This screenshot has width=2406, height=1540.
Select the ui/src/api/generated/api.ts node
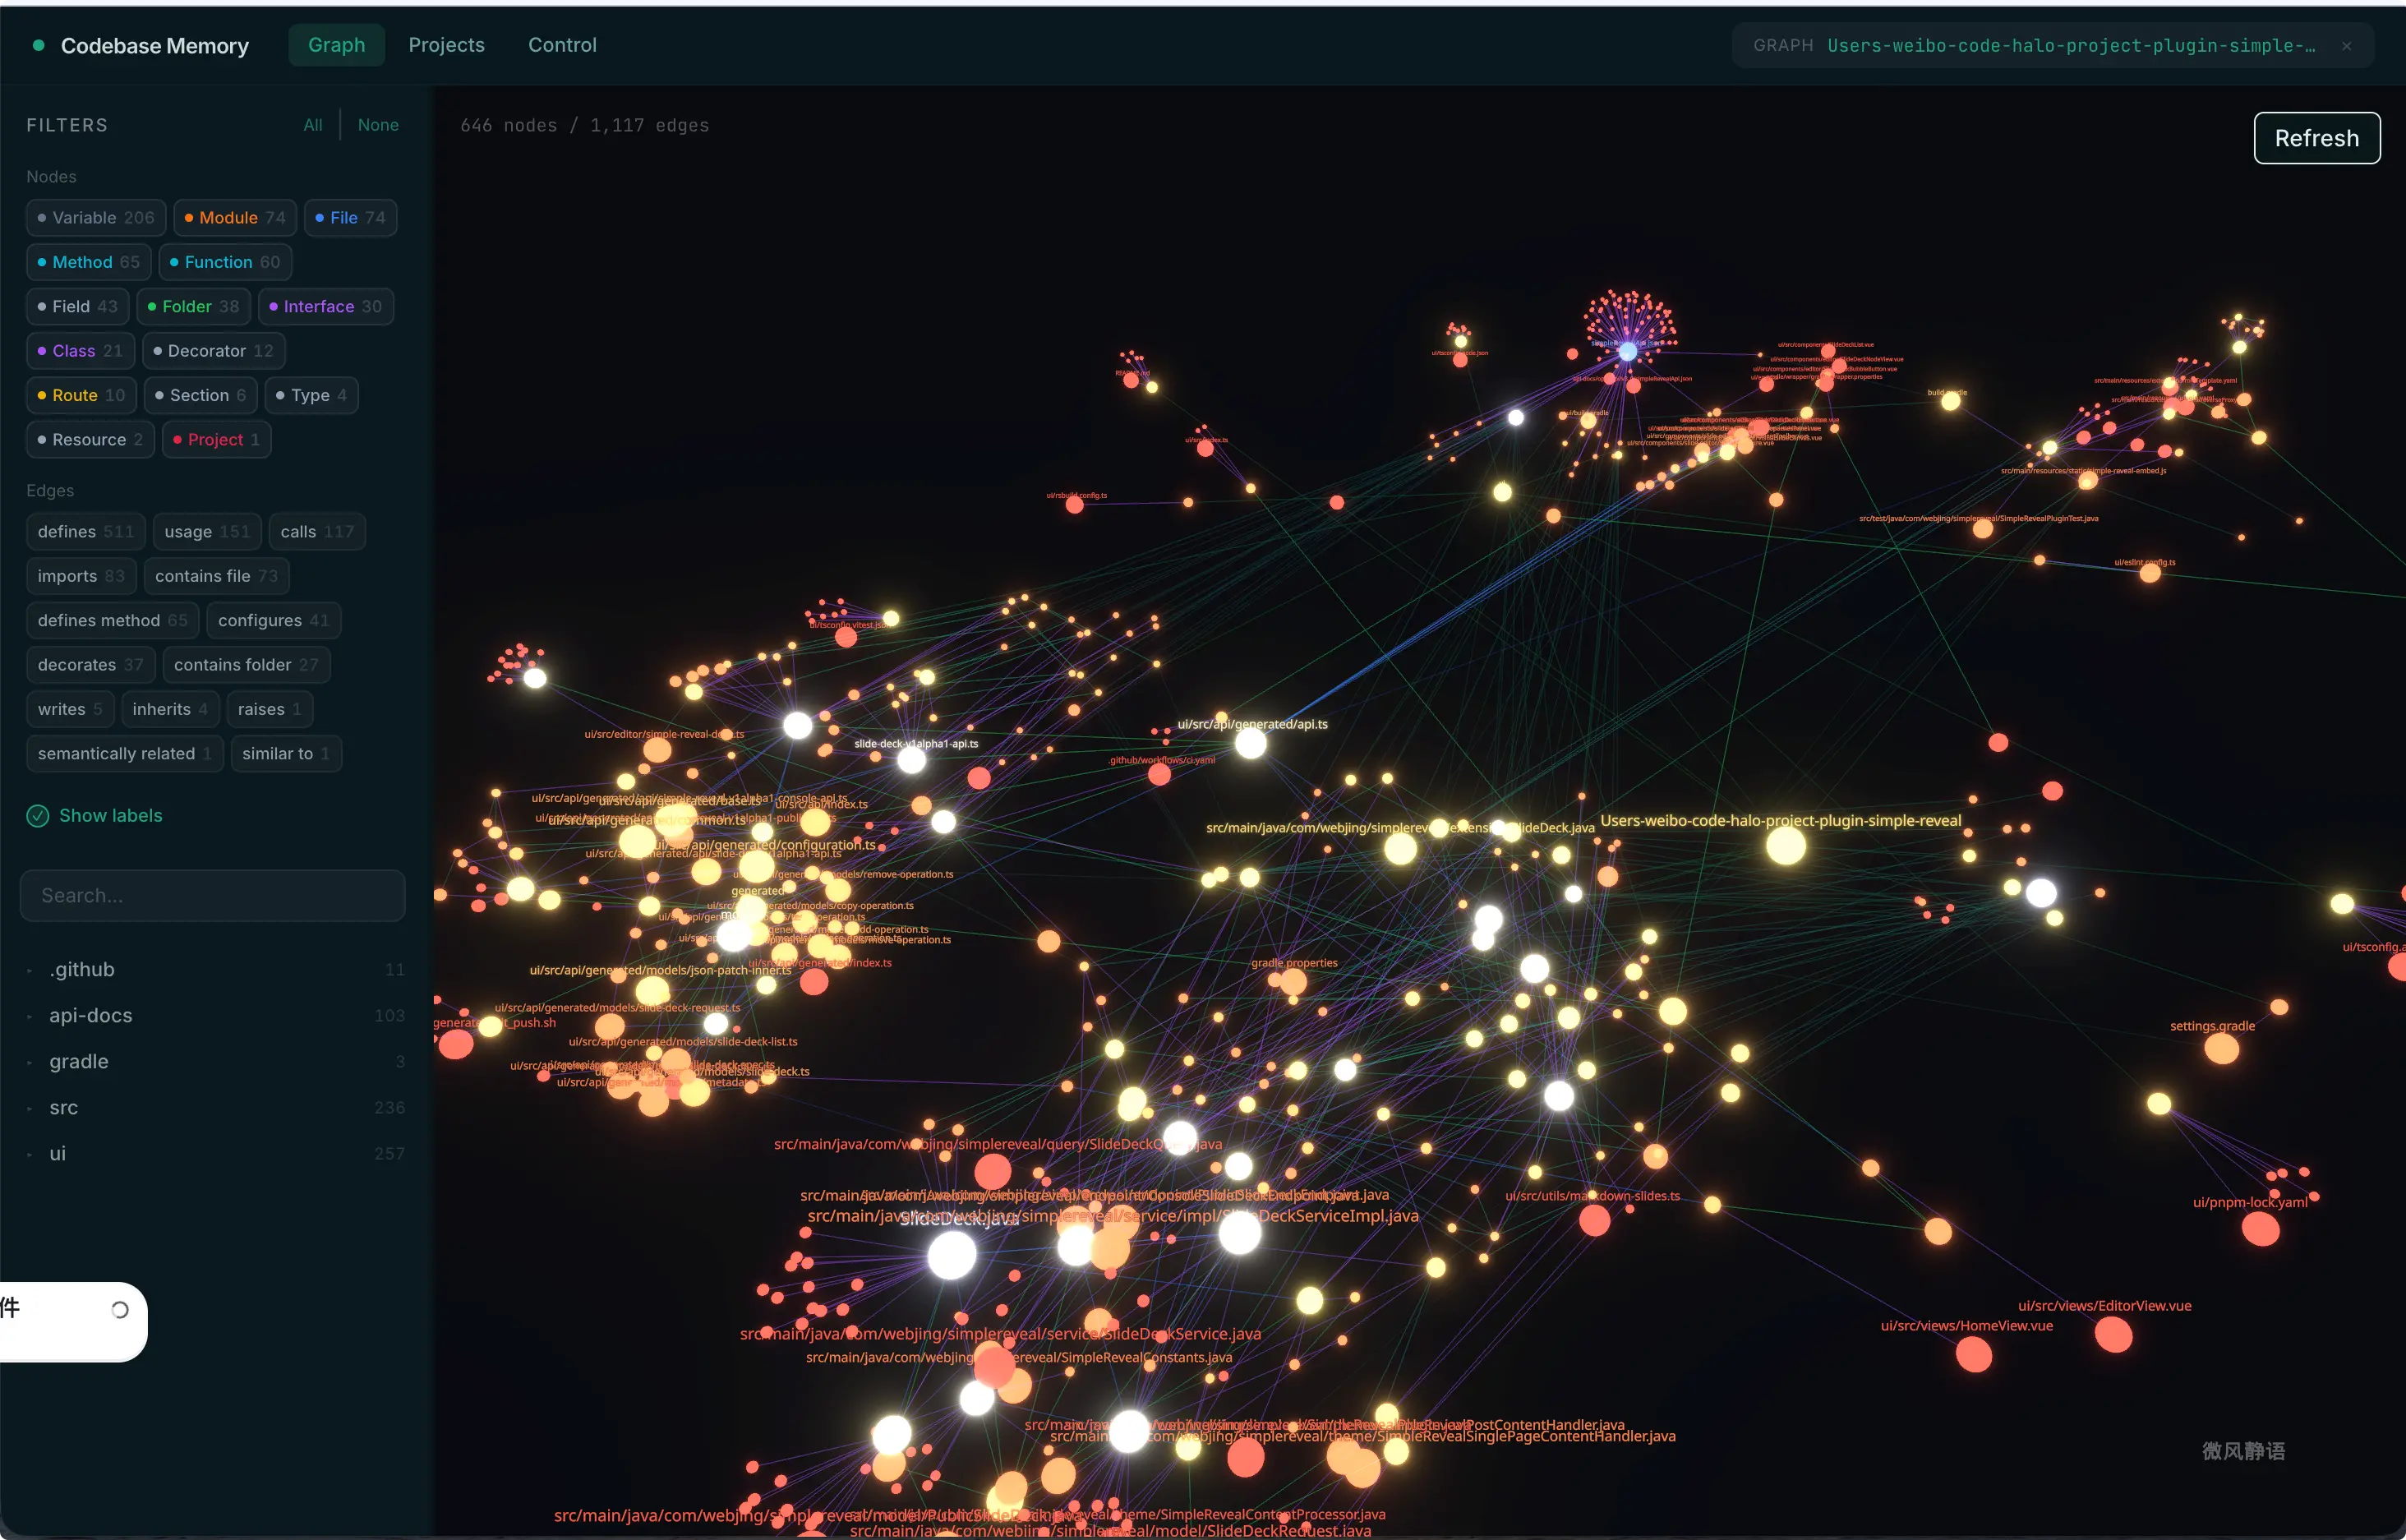1250,744
